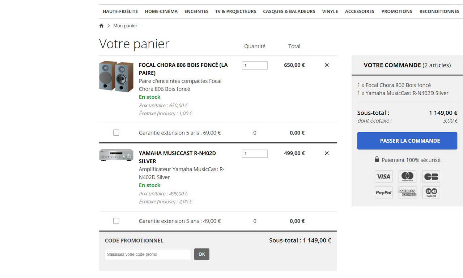Click 'Prix unitaire : 499,00 €' text
463x278 pixels.
pos(163,194)
